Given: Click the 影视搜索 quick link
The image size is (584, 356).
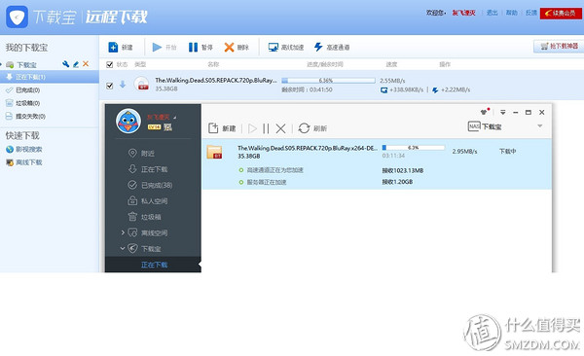Looking at the screenshot, I should click(28, 150).
